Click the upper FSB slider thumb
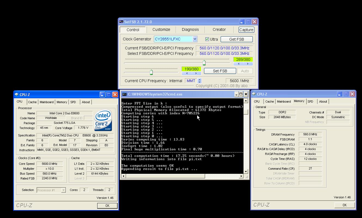 point(204,63)
